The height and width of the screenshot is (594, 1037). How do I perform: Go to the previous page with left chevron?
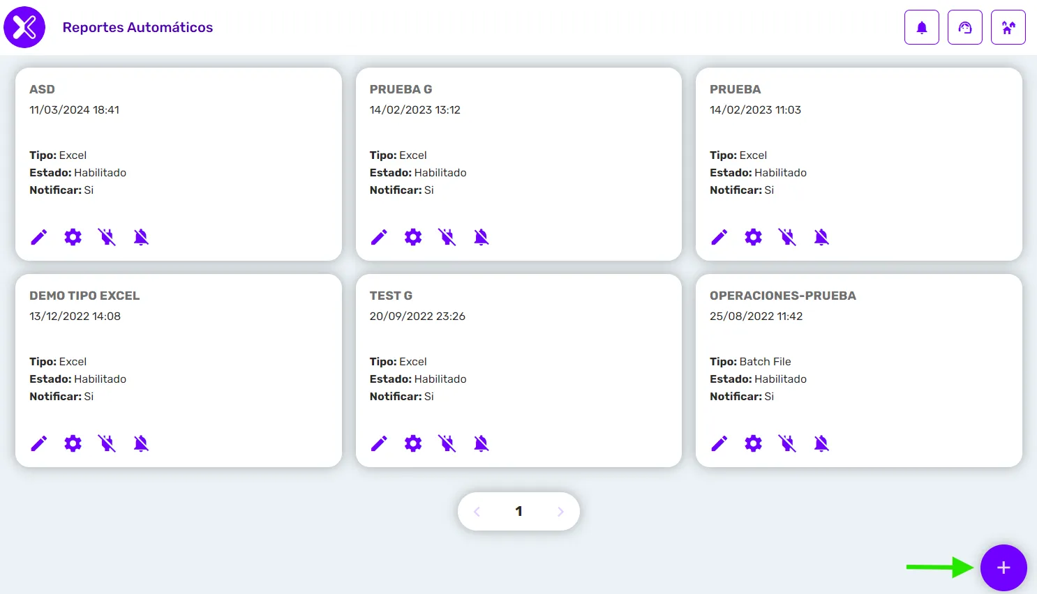pyautogui.click(x=477, y=511)
